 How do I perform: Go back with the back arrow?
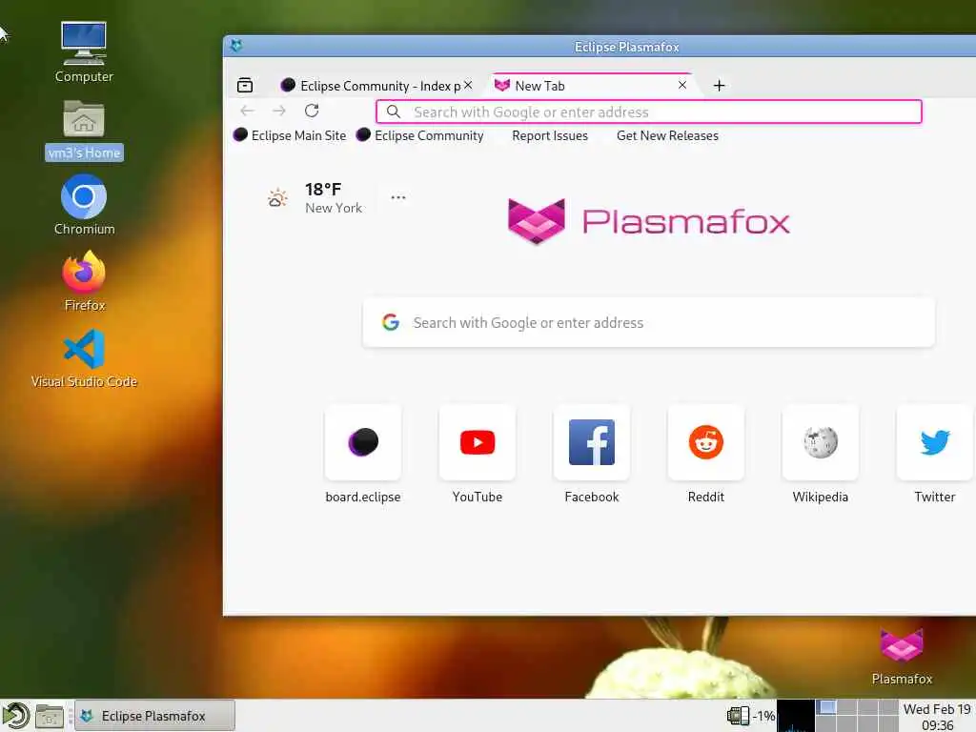pyautogui.click(x=247, y=111)
